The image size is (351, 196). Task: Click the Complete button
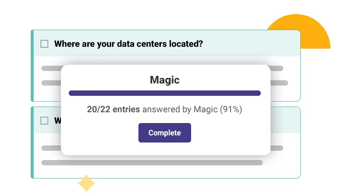[165, 133]
